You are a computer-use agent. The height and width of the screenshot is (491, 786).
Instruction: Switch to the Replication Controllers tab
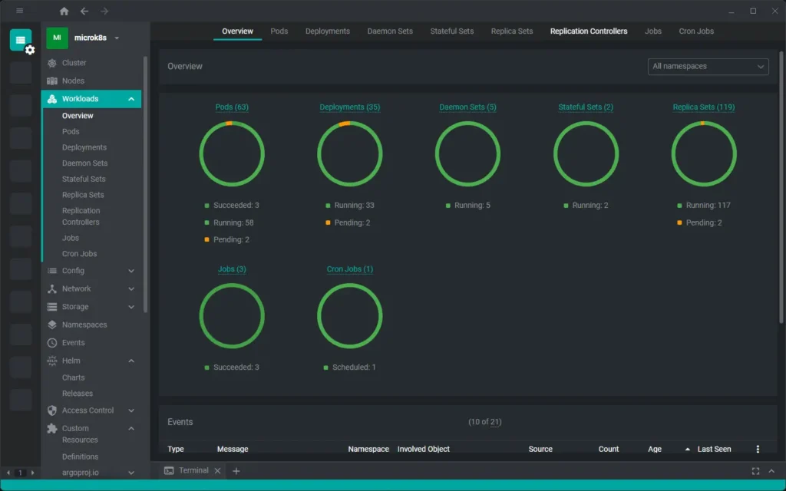pyautogui.click(x=588, y=31)
